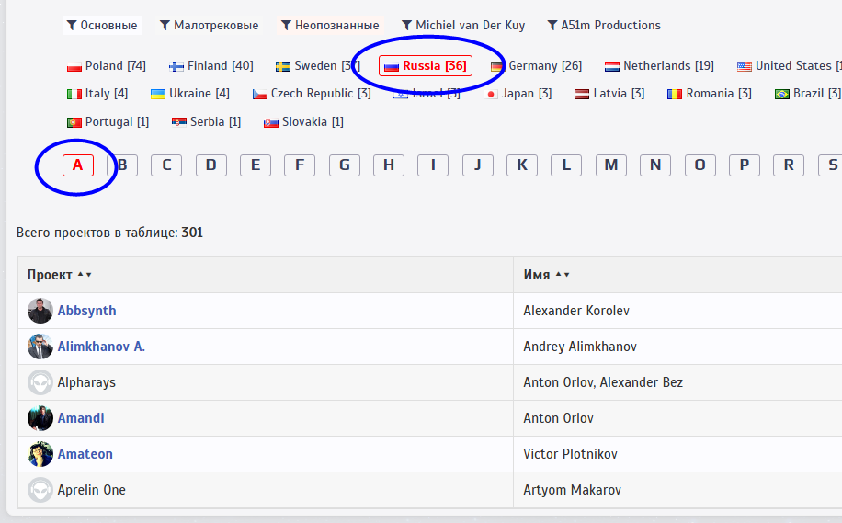Filter by Finland [40]
The height and width of the screenshot is (523, 842).
click(211, 66)
